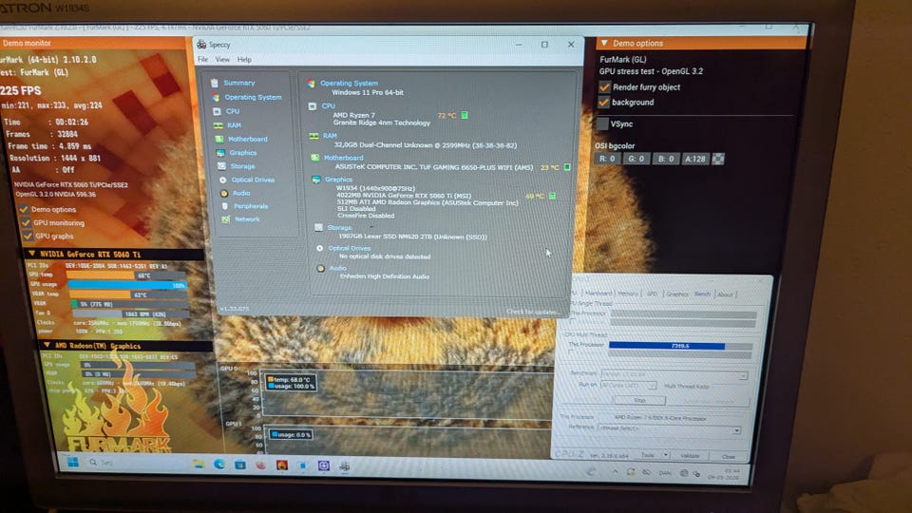The image size is (912, 513).
Task: Open the Windows Start menu
Action: tap(73, 463)
